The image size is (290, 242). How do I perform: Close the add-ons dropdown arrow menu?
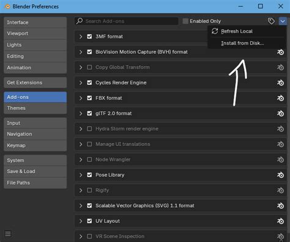click(283, 21)
